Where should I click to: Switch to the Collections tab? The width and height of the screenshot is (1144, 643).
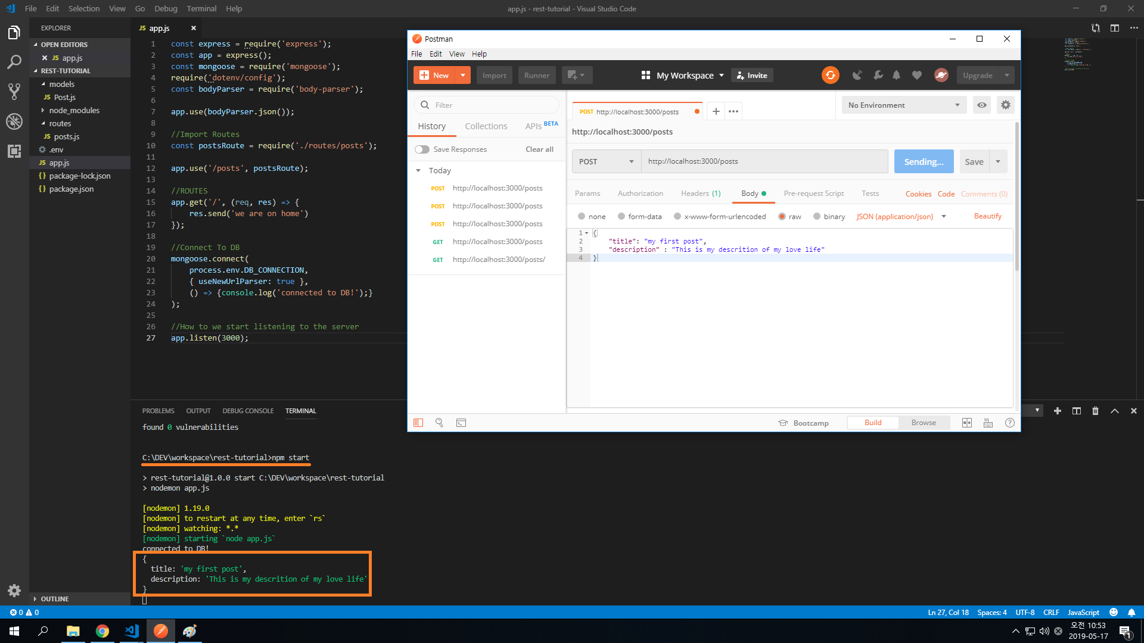point(486,126)
